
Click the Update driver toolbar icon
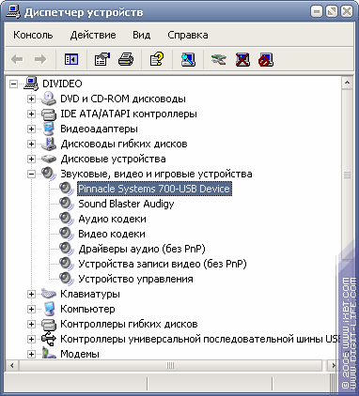pos(219,59)
